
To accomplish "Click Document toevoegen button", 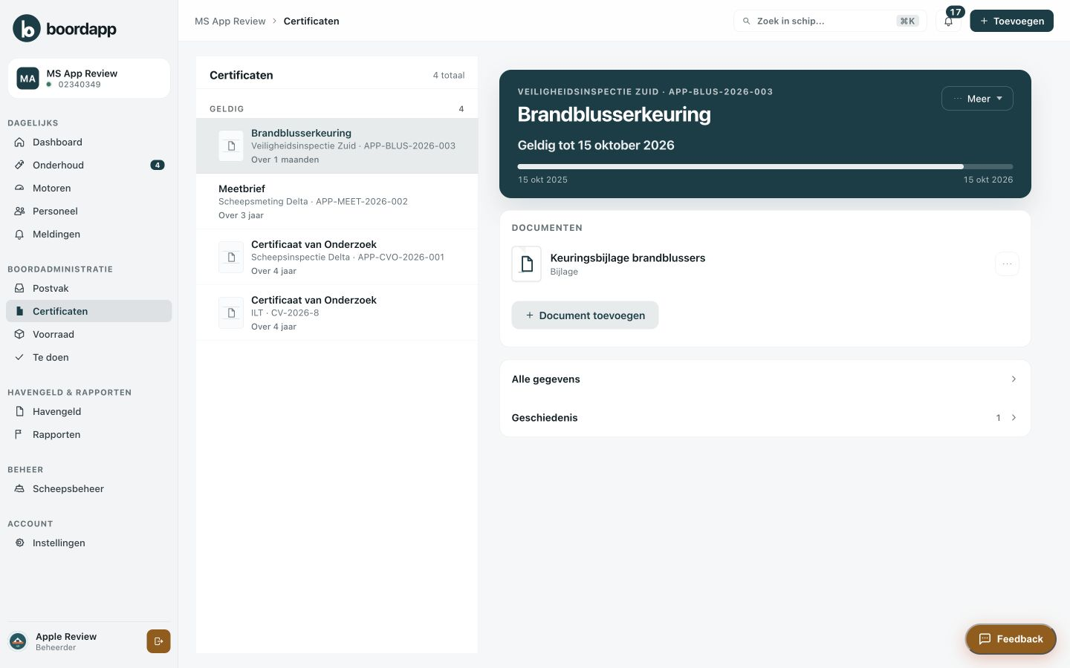I will [585, 315].
